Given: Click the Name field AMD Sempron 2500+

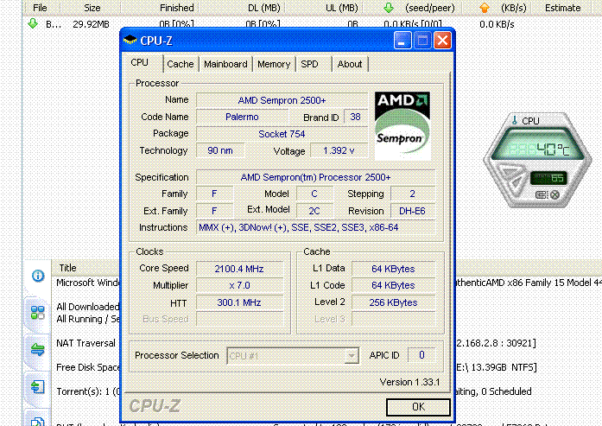Looking at the screenshot, I should tap(282, 100).
